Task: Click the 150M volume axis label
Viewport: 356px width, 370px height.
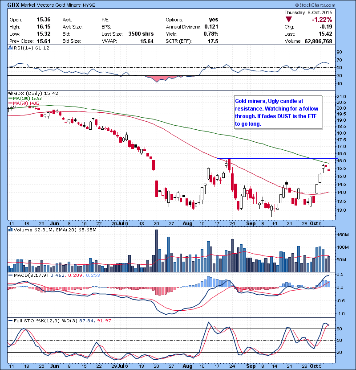Action: click(343, 235)
